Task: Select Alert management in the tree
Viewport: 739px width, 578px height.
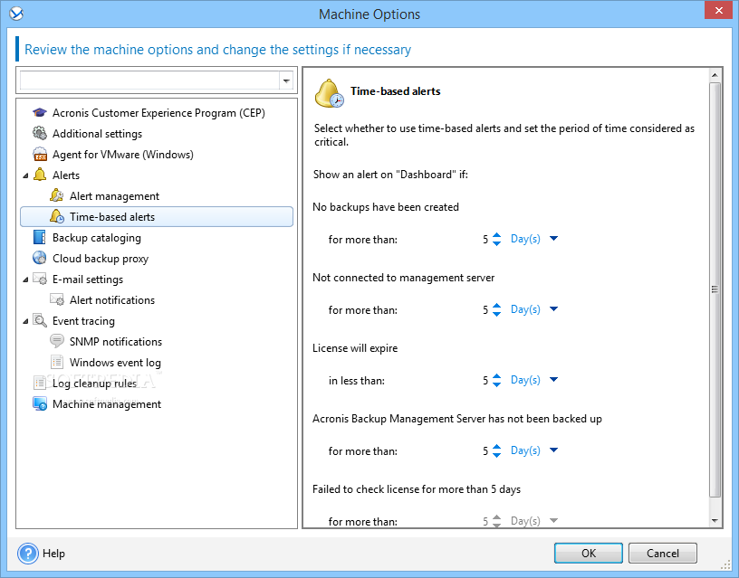Action: click(x=114, y=195)
